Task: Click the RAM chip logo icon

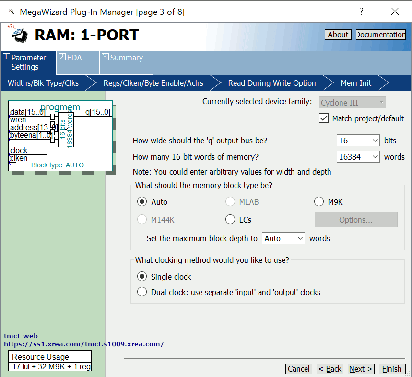Action: 18,34
